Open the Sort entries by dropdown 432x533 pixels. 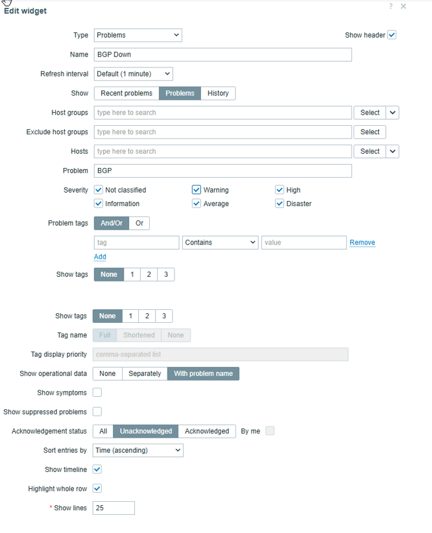138,451
